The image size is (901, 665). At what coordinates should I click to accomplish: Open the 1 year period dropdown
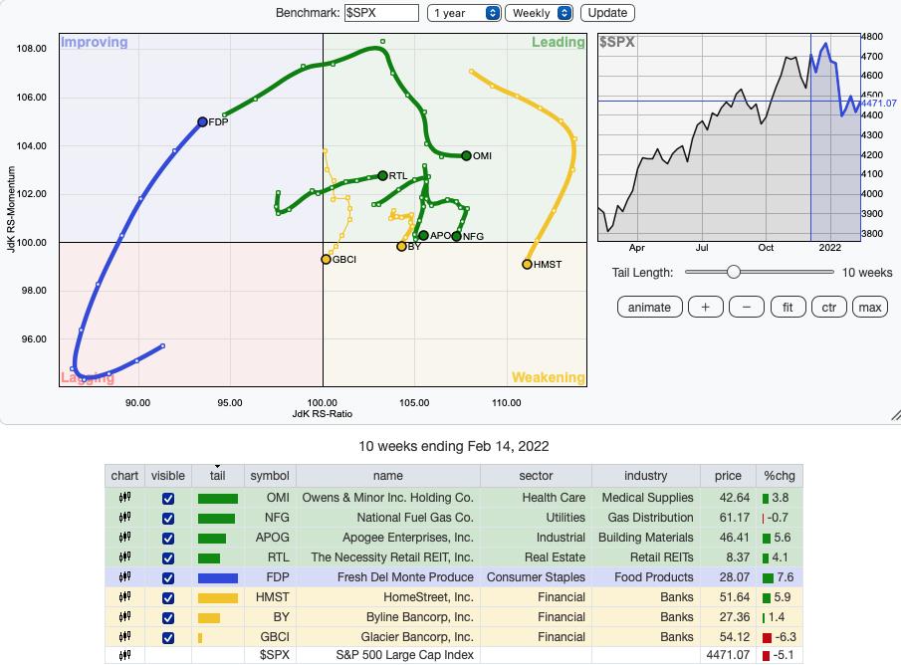pos(464,13)
